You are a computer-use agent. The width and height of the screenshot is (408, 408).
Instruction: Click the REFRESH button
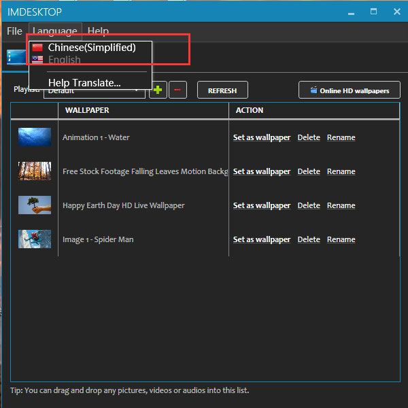[222, 90]
